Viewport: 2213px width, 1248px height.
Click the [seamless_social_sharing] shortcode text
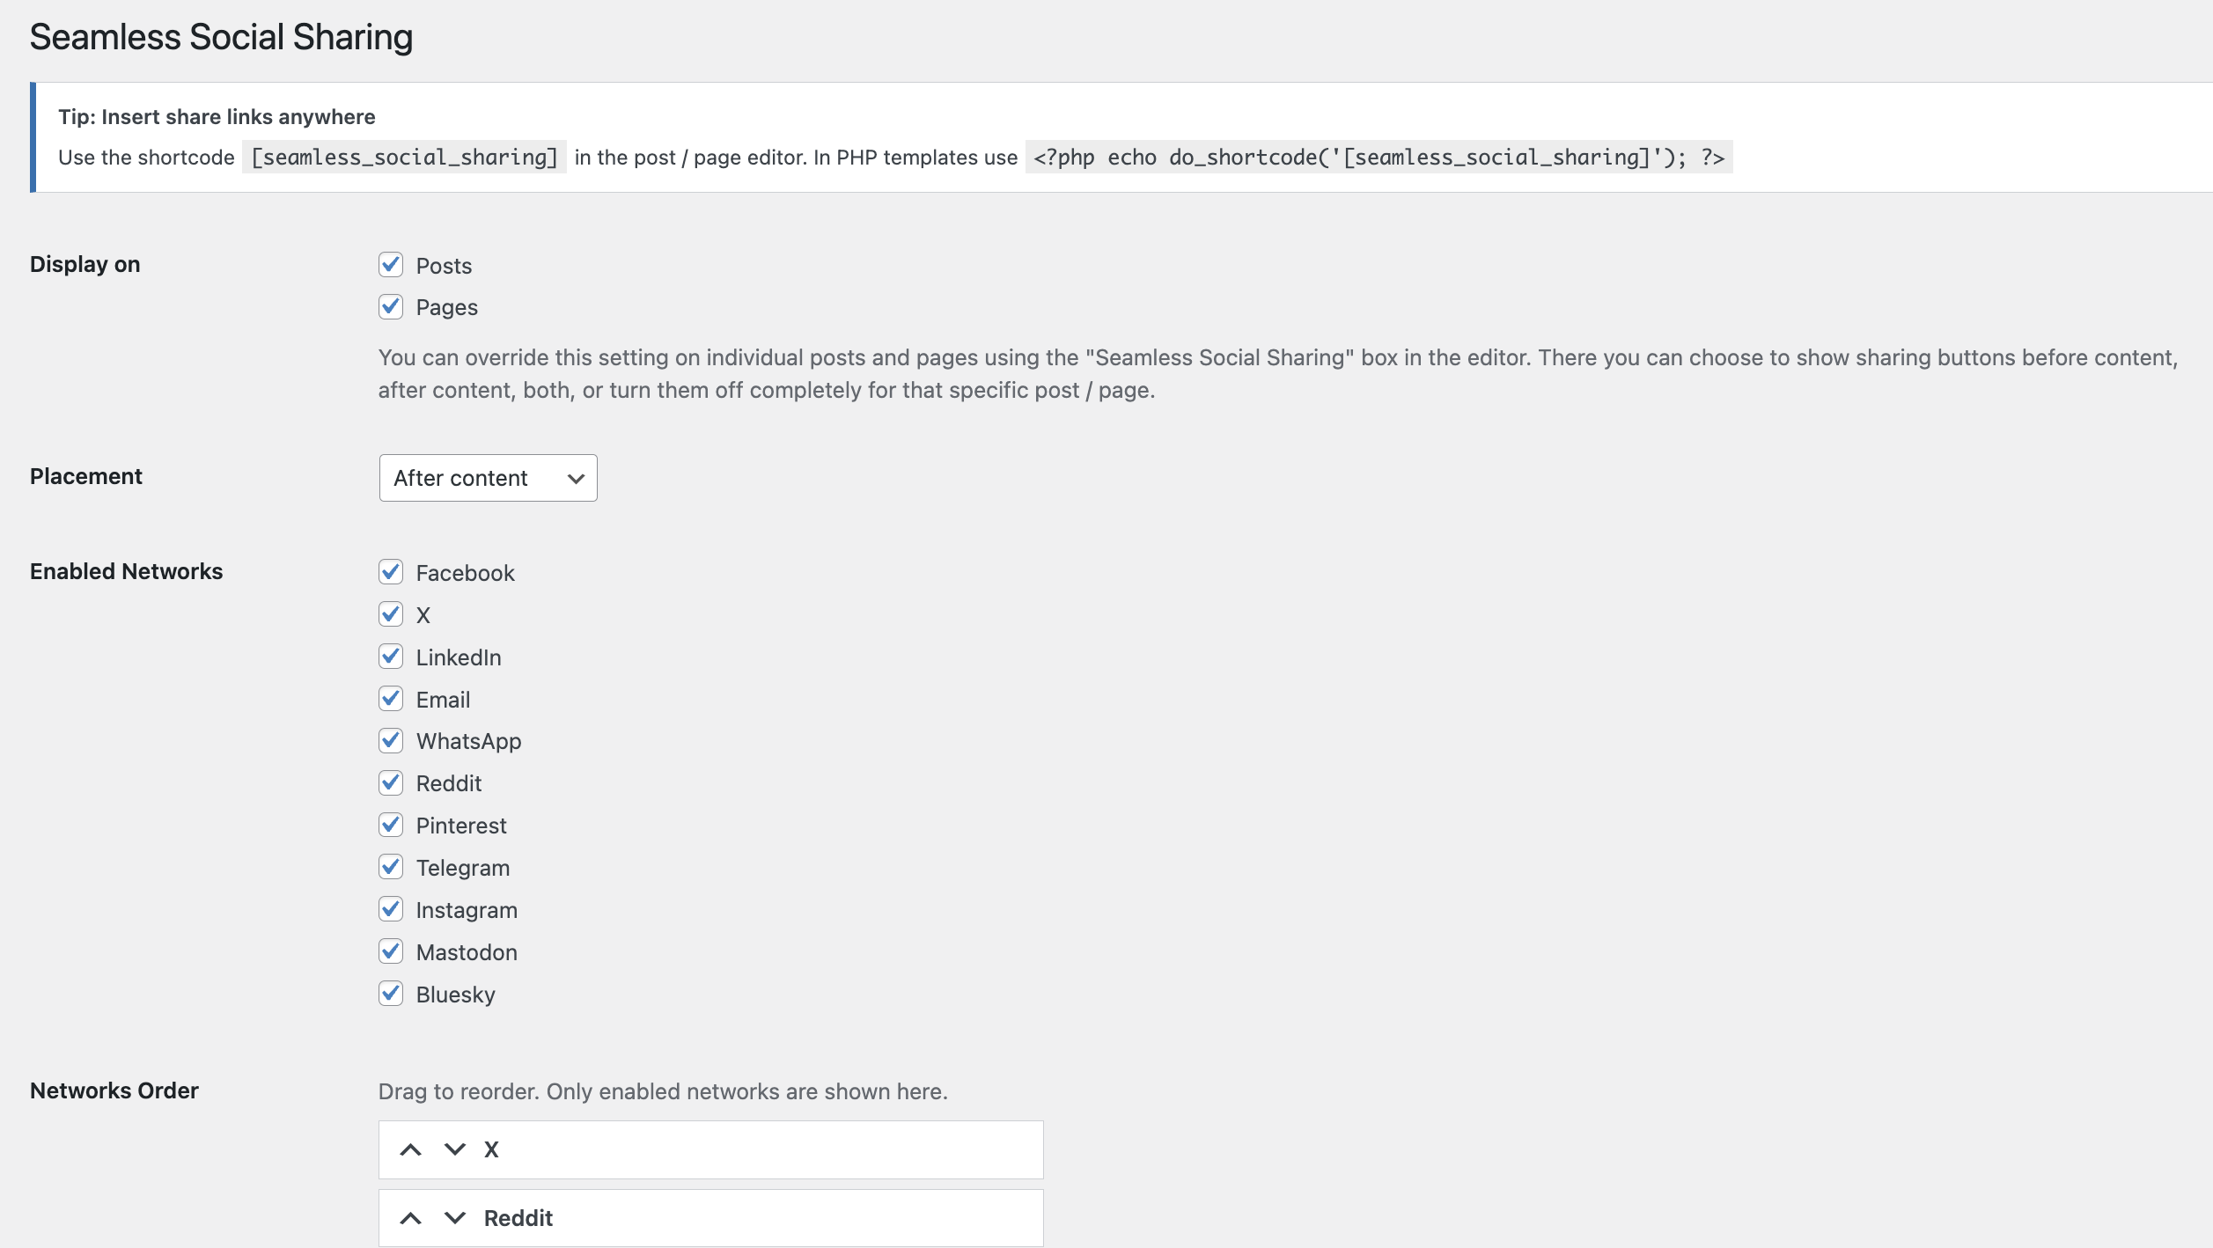tap(404, 158)
